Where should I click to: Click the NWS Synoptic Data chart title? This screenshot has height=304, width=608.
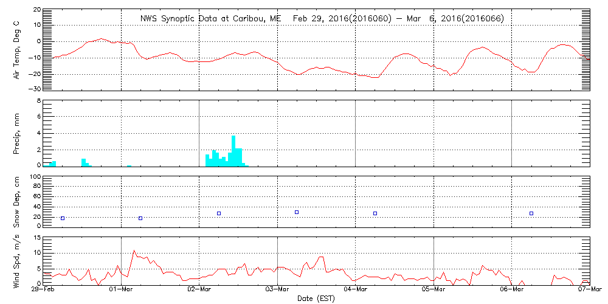(x=322, y=19)
